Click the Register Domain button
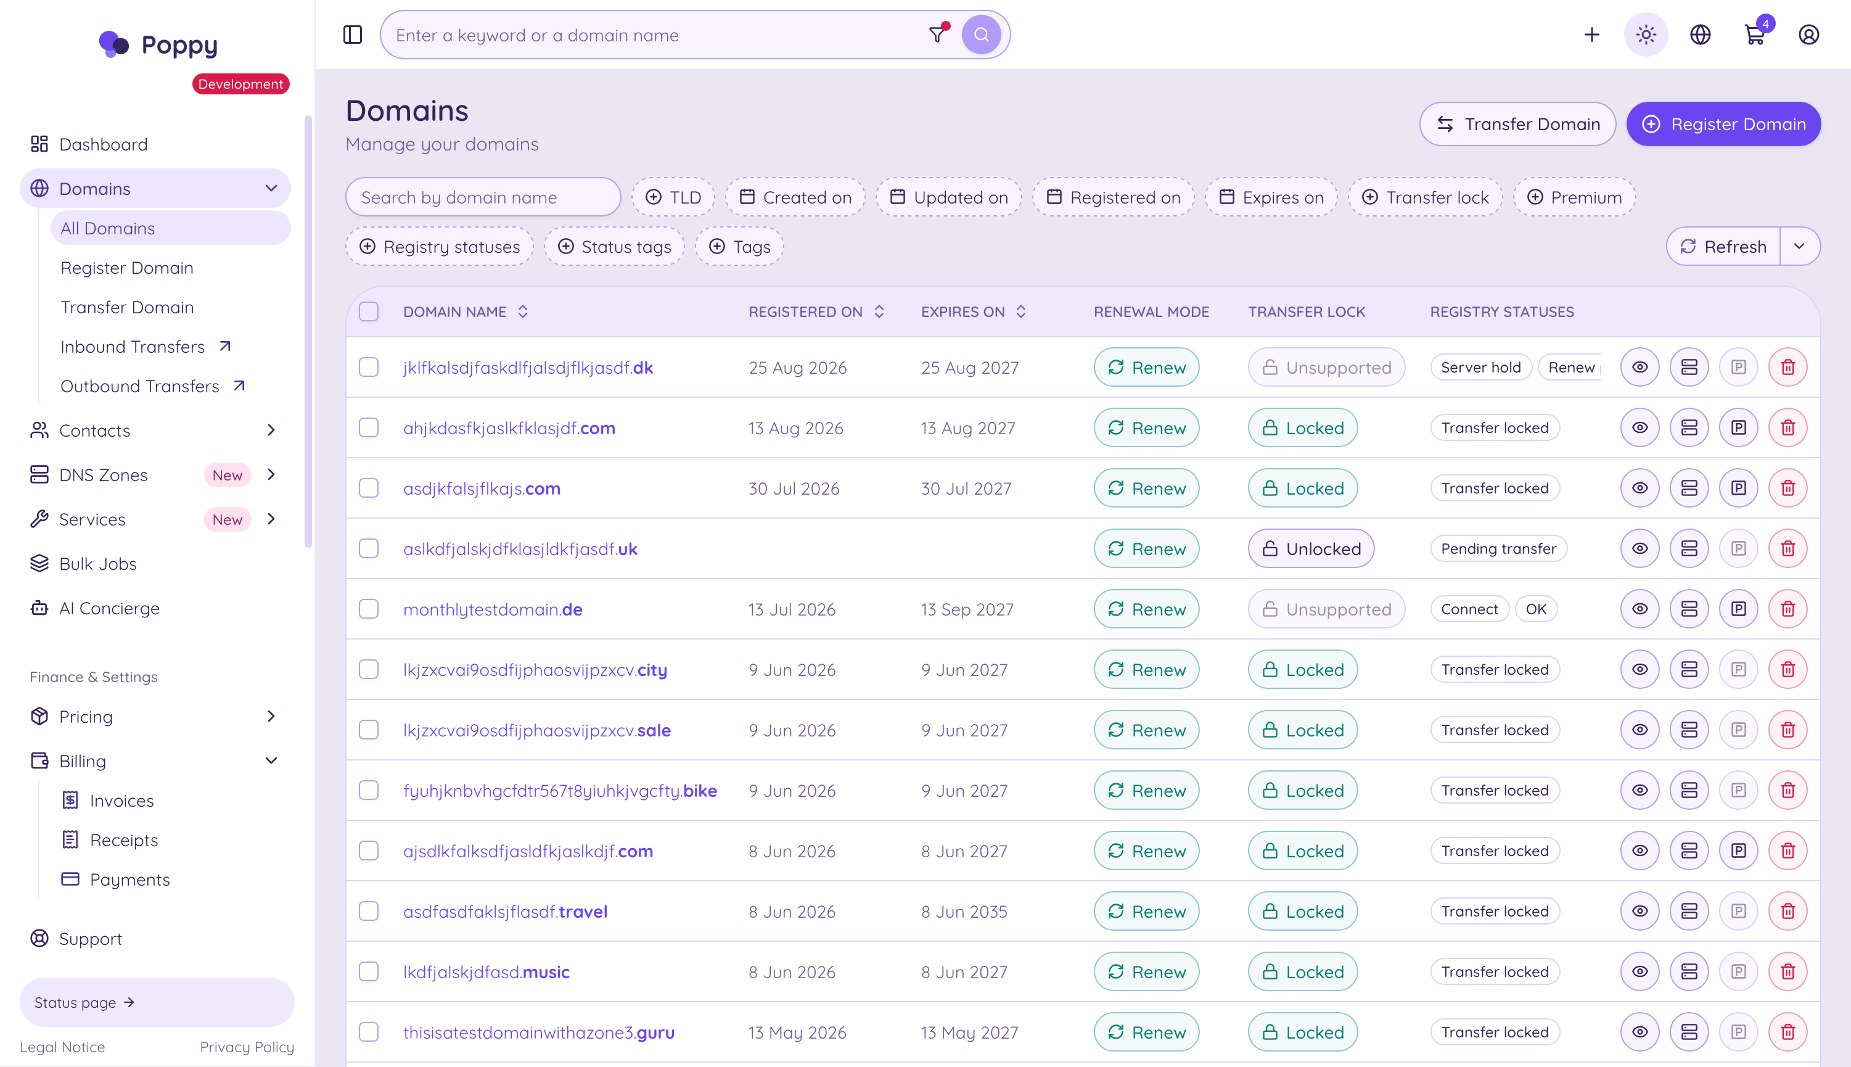The height and width of the screenshot is (1067, 1851). point(1723,124)
